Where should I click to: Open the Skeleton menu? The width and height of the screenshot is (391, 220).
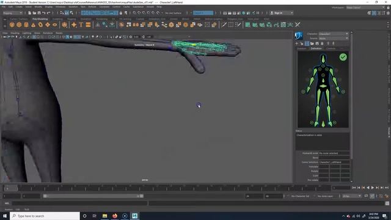[73, 7]
